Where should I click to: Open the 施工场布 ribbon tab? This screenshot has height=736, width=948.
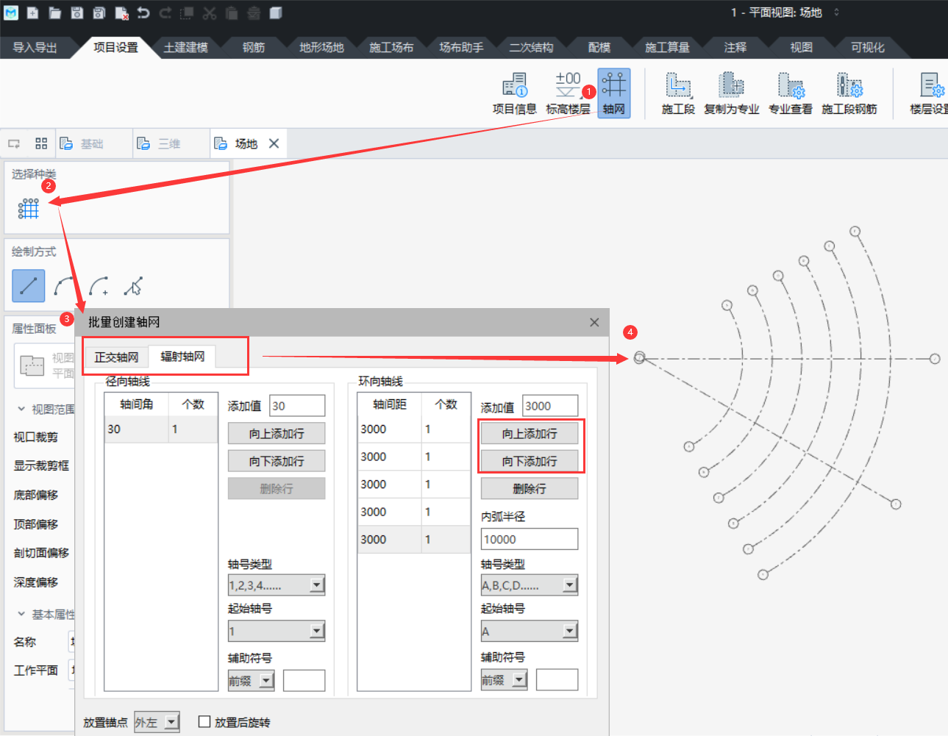tap(391, 47)
